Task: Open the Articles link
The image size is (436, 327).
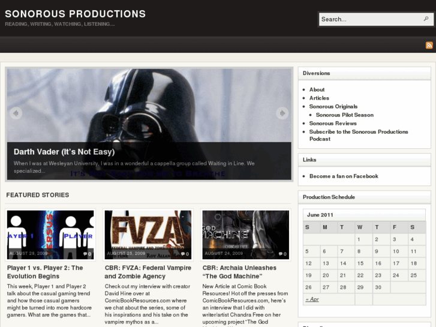Action: 319,98
